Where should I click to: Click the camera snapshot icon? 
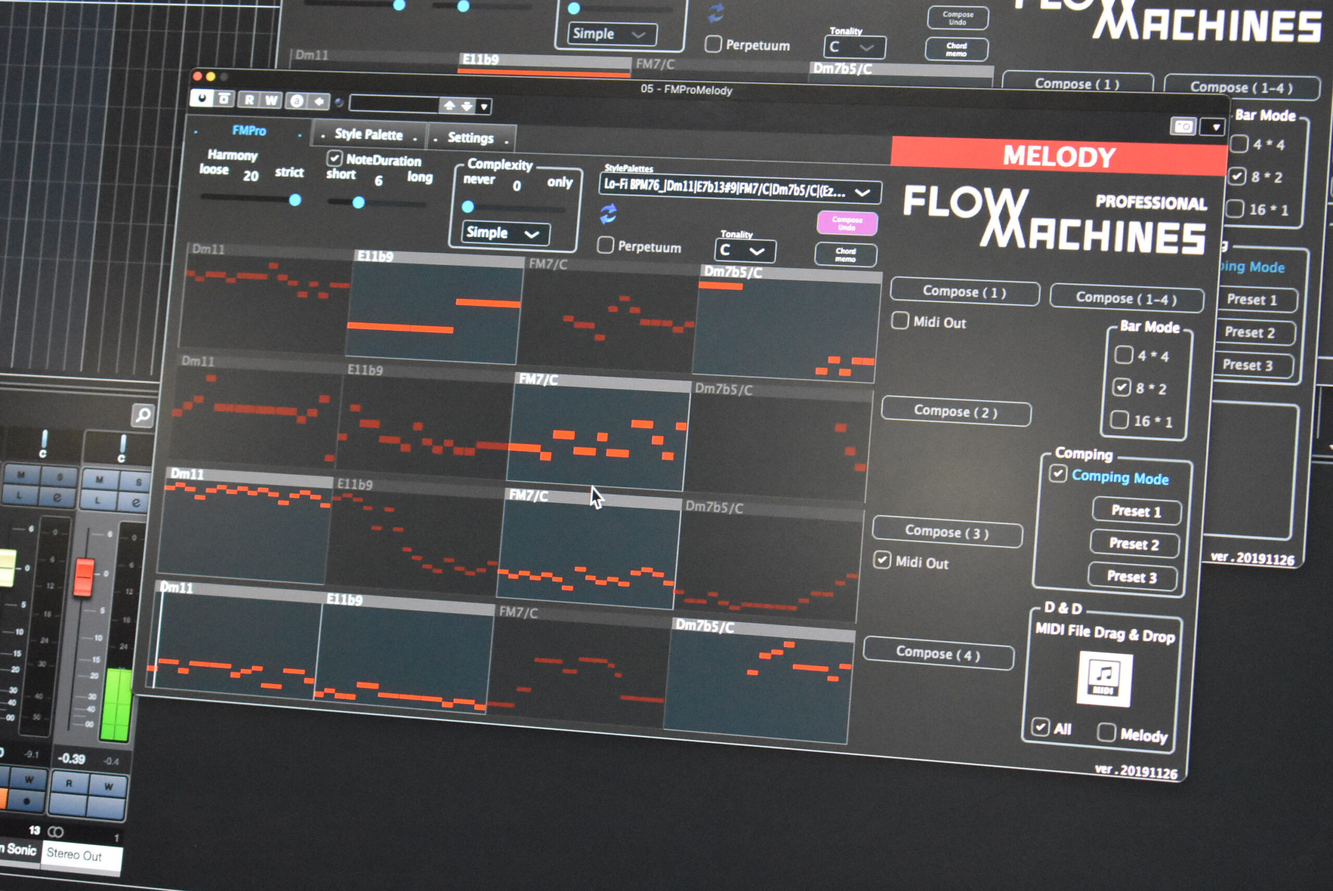[1183, 126]
